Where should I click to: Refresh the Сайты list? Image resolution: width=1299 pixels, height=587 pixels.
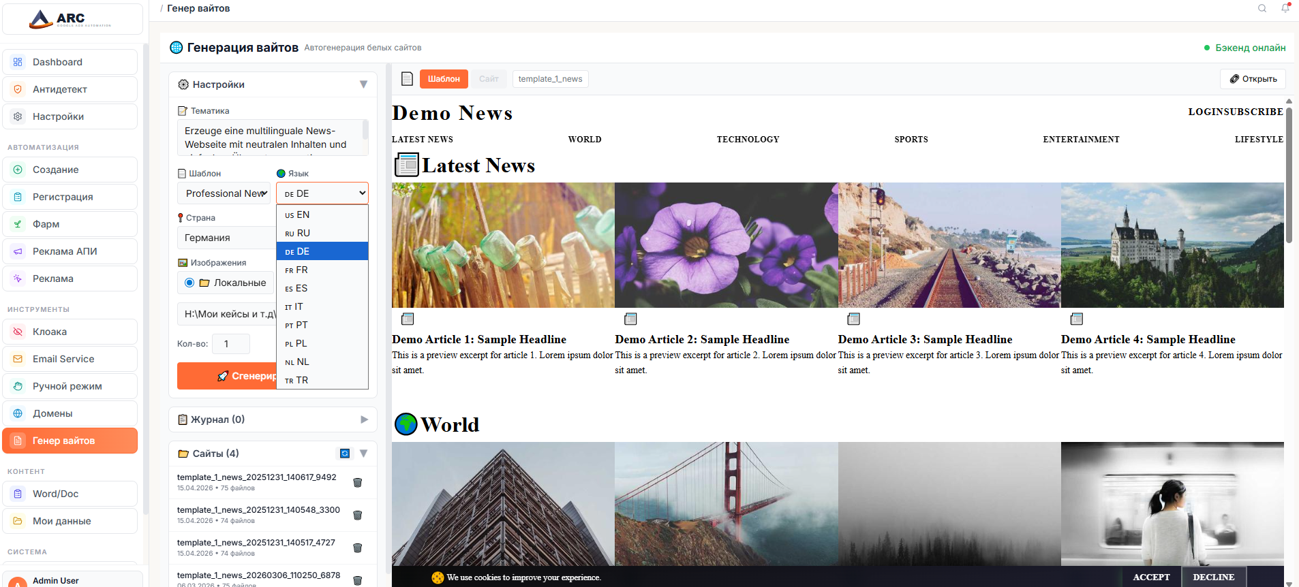click(x=345, y=454)
